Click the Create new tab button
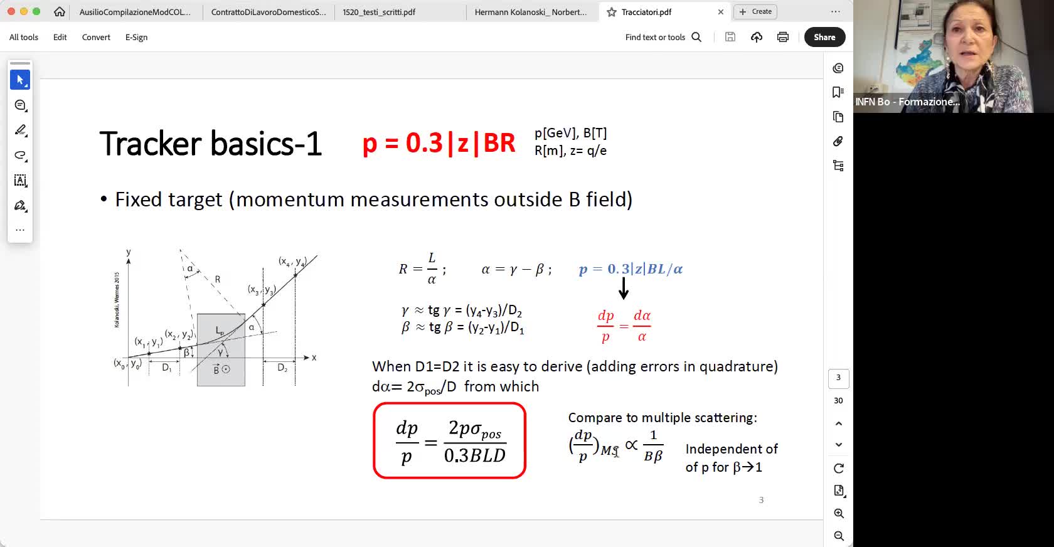The width and height of the screenshot is (1054, 547). coord(756,11)
